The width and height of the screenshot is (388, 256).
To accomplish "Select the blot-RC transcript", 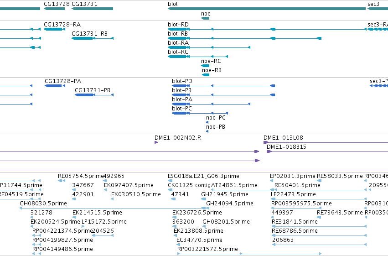I will coord(198,57).
